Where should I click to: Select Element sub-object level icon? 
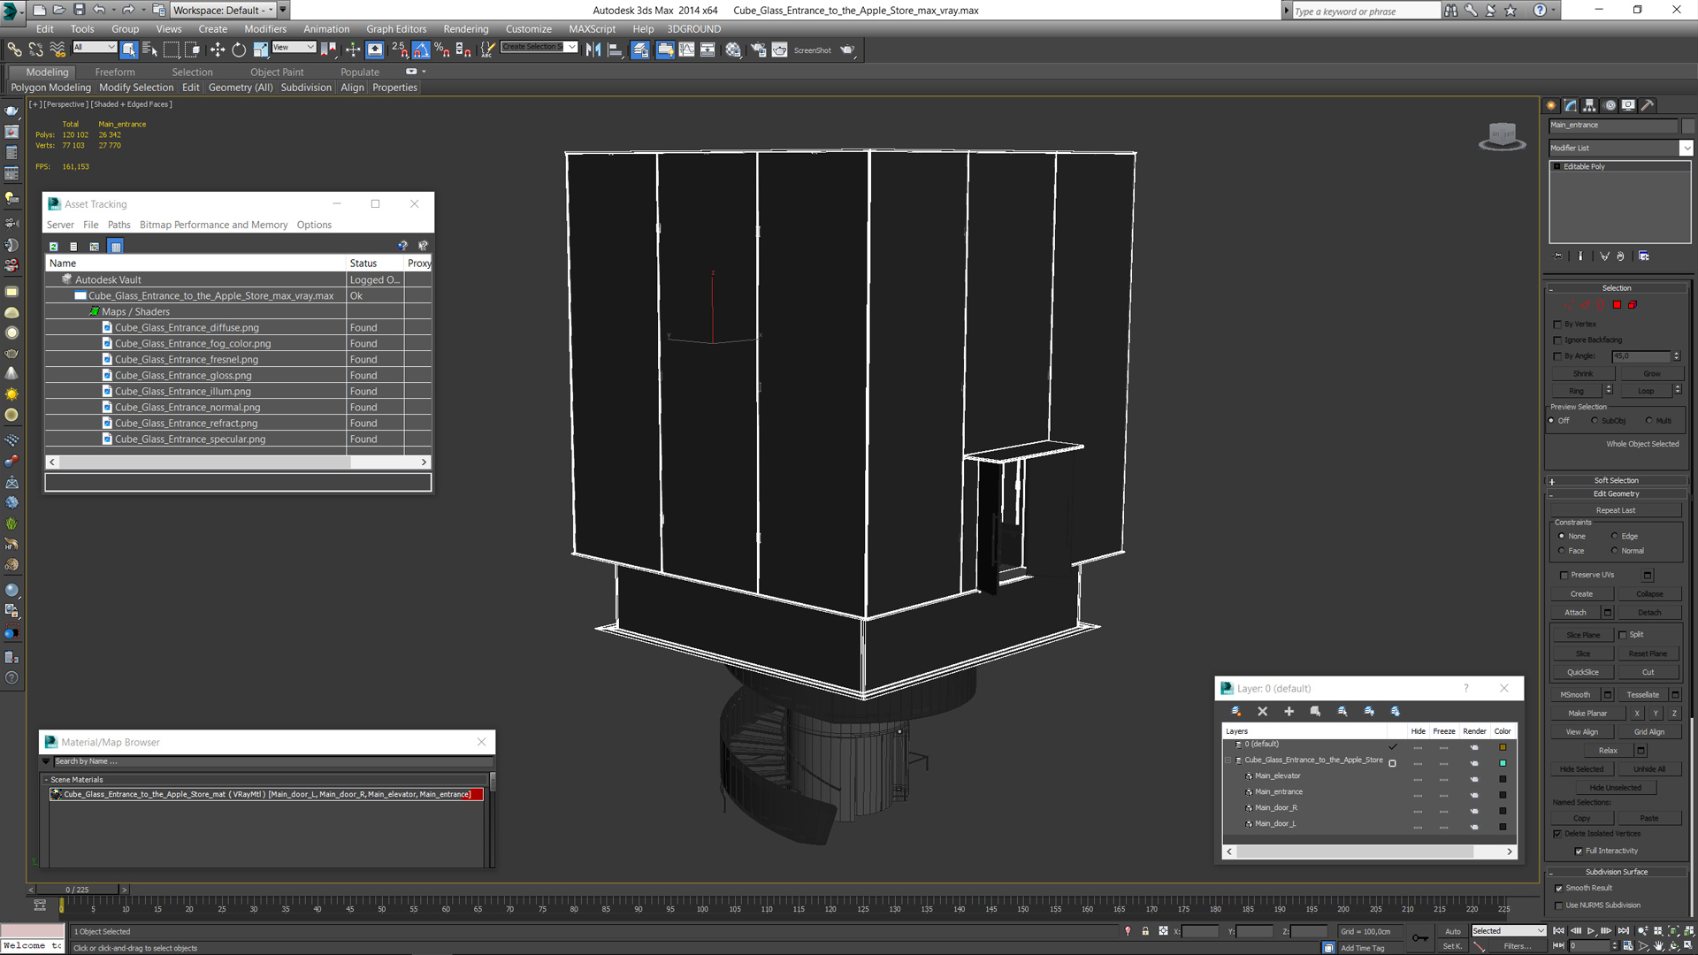point(1633,305)
